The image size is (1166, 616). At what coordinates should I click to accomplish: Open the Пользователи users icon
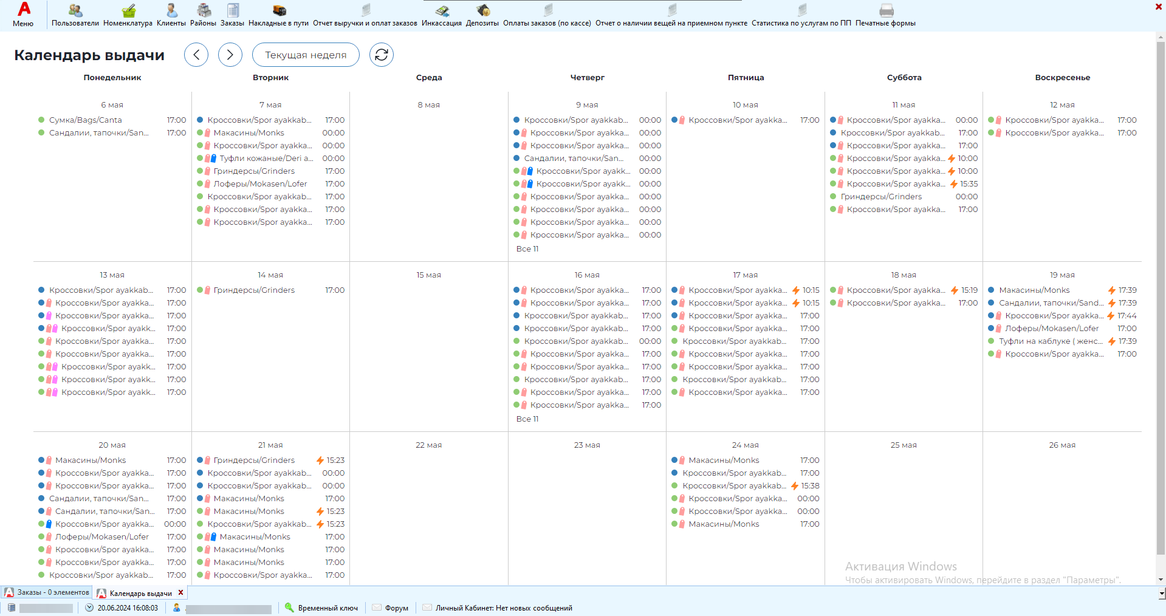coord(75,11)
